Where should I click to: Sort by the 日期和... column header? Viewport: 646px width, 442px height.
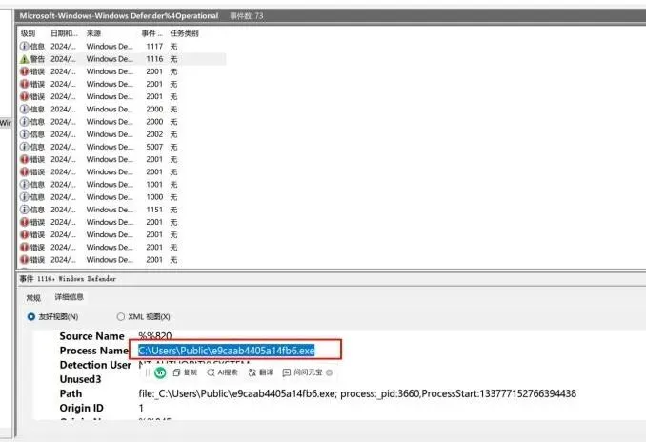pyautogui.click(x=64, y=33)
